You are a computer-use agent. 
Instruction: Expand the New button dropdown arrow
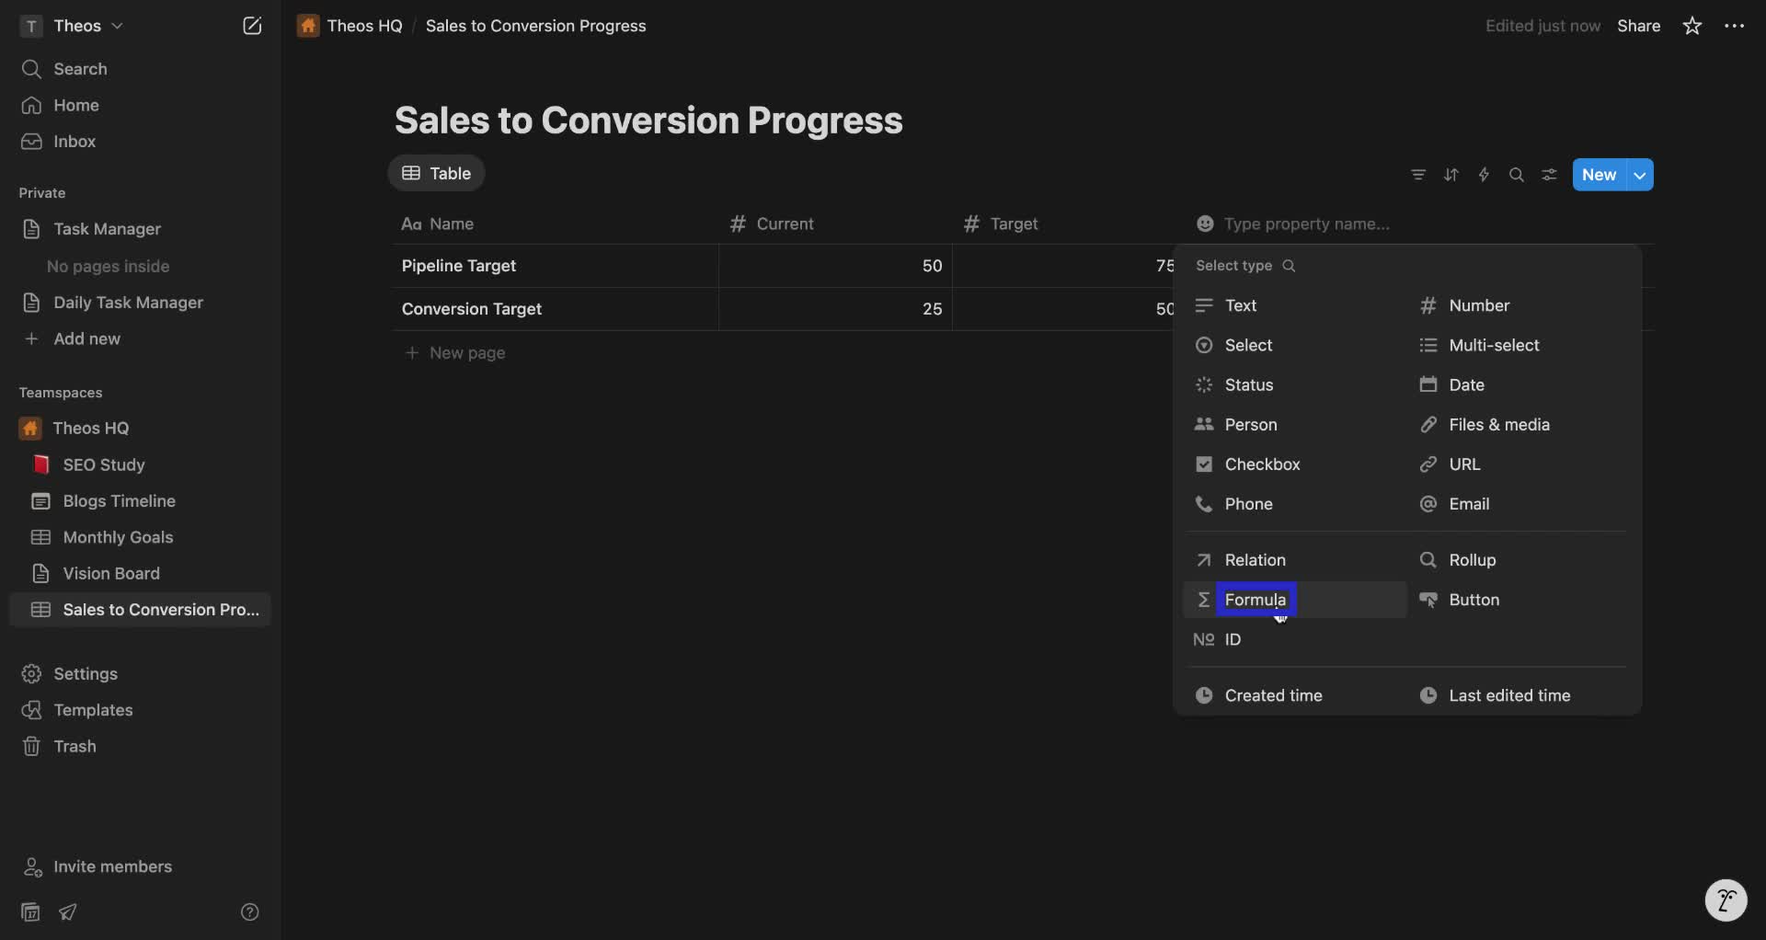(x=1640, y=174)
